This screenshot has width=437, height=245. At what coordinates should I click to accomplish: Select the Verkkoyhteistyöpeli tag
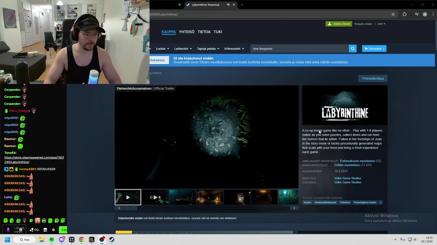[325, 202]
